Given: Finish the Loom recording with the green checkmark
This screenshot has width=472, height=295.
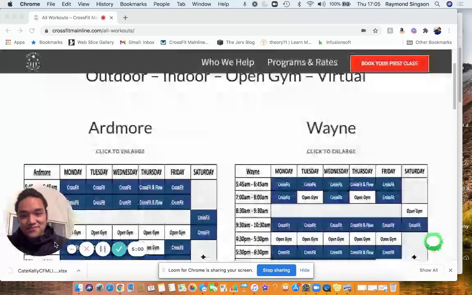Looking at the screenshot, I should pos(119,249).
